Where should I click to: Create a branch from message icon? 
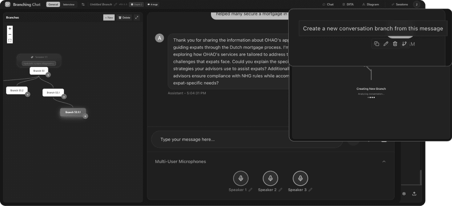click(404, 44)
